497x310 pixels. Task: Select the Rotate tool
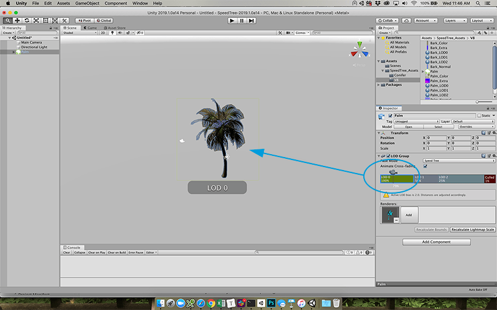(27, 21)
